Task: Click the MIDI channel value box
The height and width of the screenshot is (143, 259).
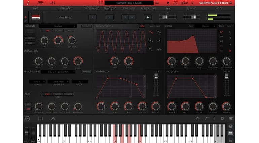Action: [x=92, y=17]
